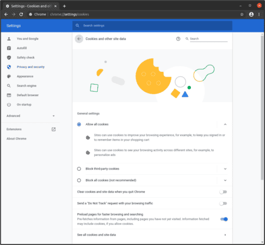265x245 pixels.
Task: Select Allow all cookies radio button
Action: coord(79,124)
